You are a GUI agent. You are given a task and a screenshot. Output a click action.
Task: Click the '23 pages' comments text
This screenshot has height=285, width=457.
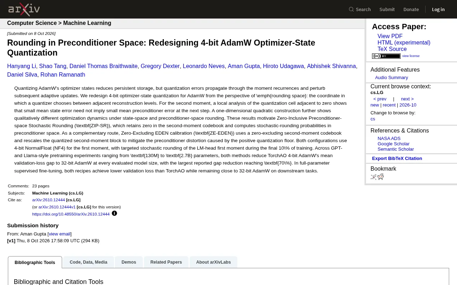(41, 186)
